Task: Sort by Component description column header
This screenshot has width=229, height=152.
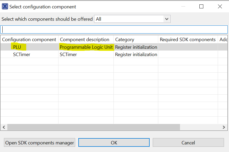Action: tap(85, 40)
